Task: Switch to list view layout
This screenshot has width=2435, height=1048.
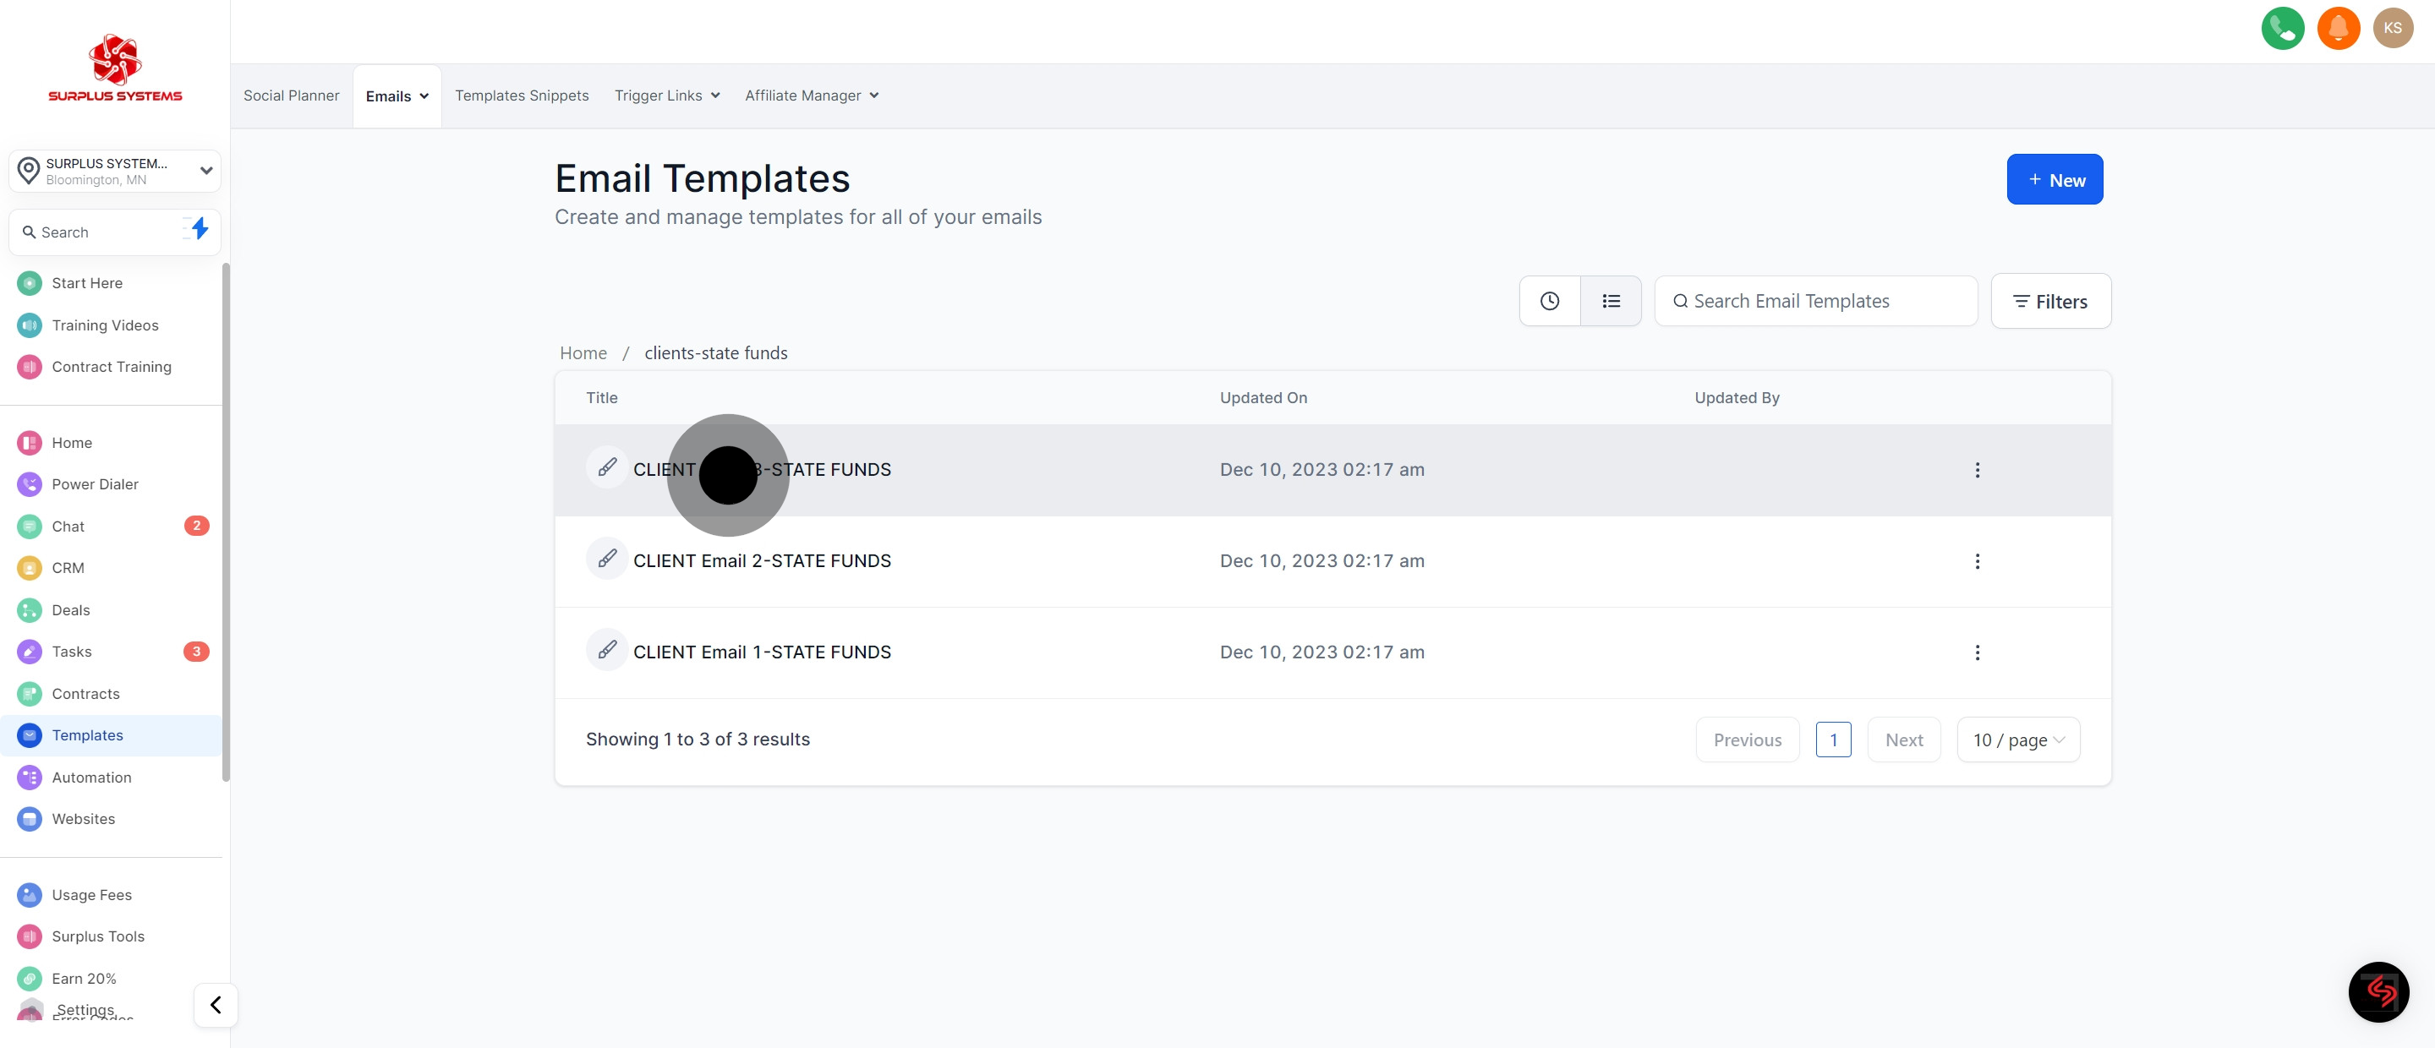Action: pos(1611,302)
